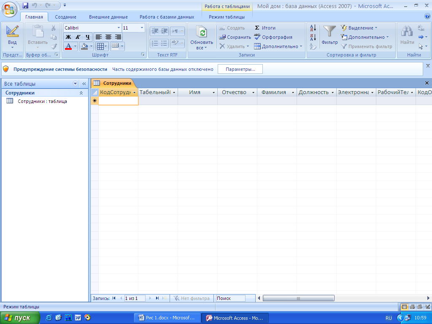Open Дополнительно records dropdown

278,46
